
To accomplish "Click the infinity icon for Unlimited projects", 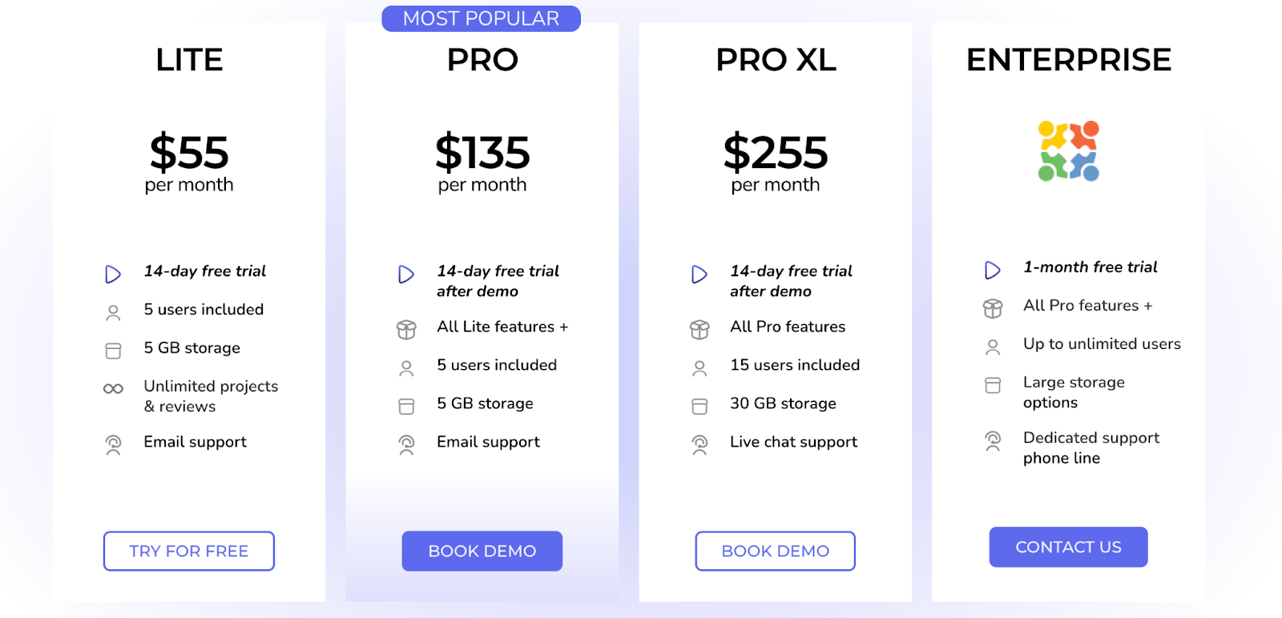I will coord(113,389).
